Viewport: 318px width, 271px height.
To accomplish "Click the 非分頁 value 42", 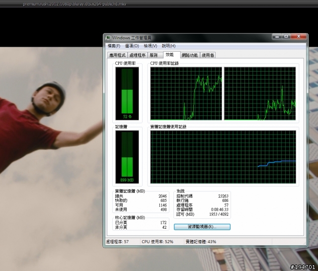I will coord(164,227).
